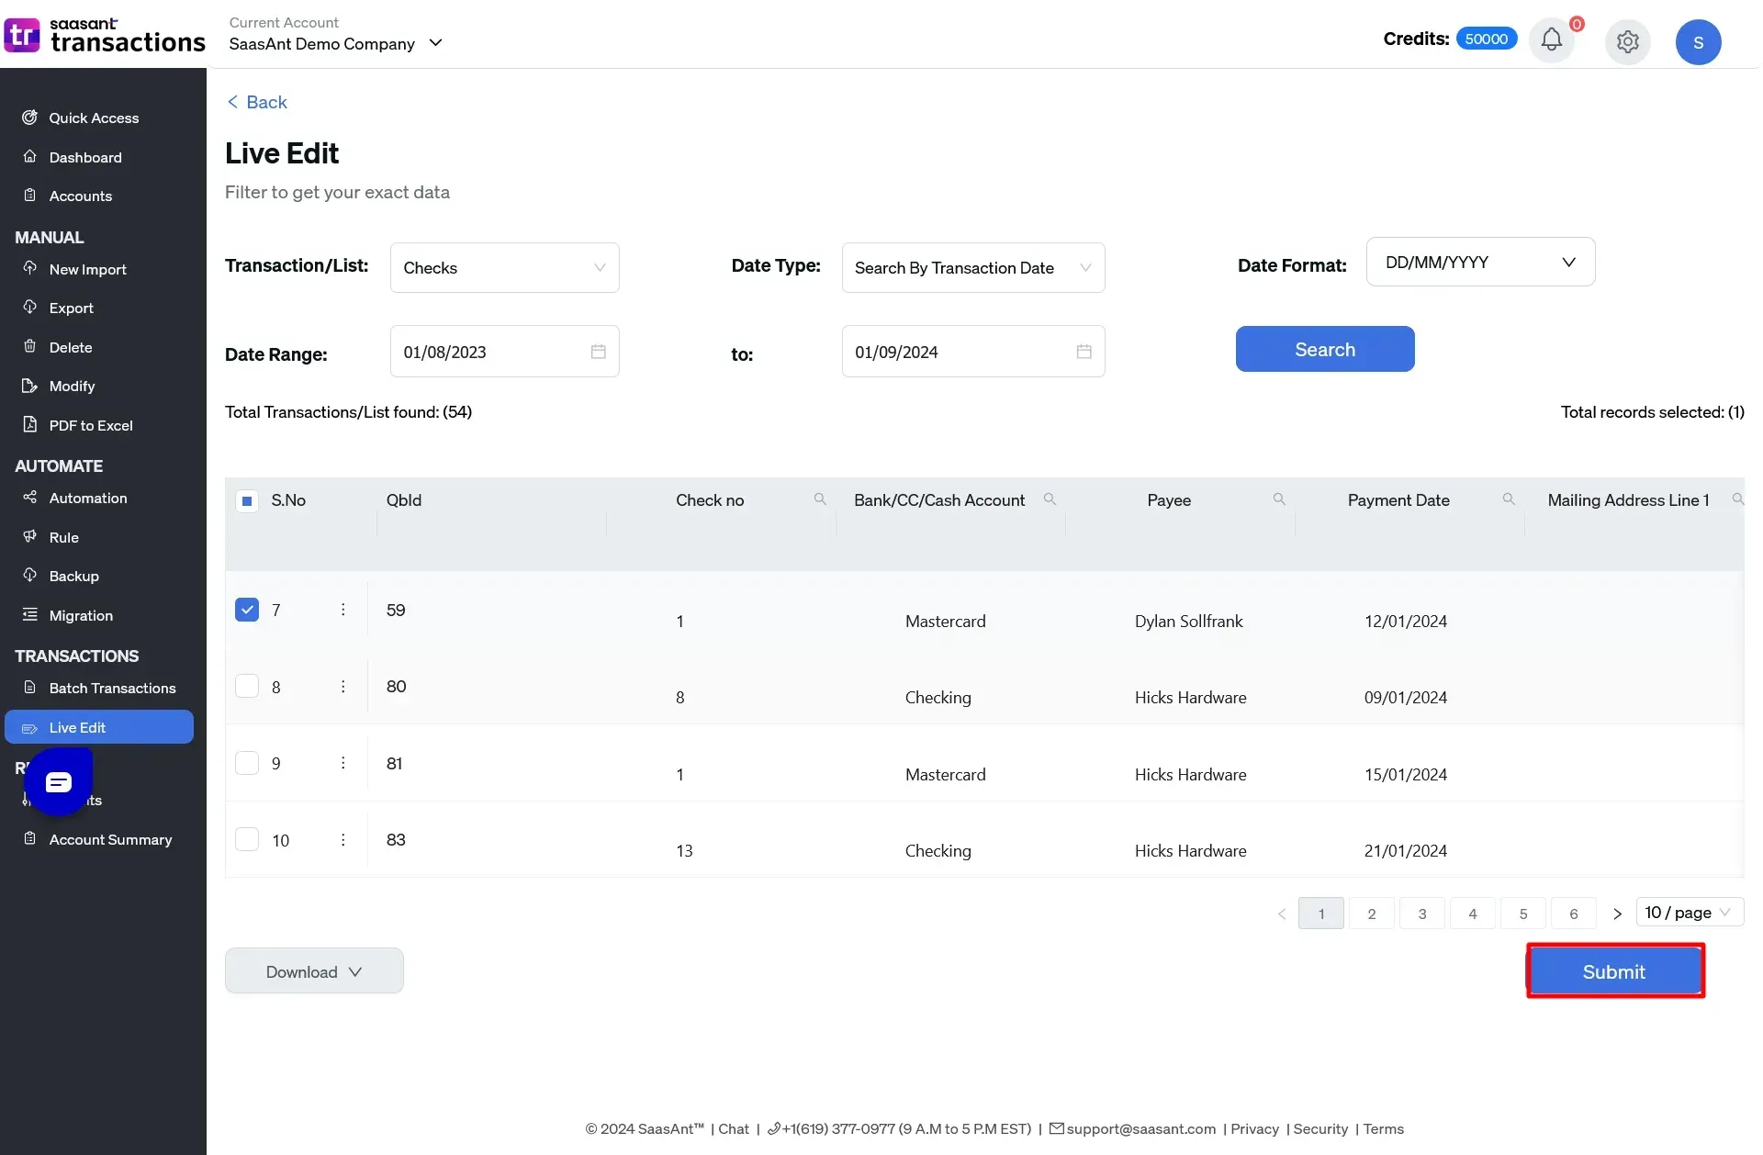
Task: Open New Import in sidebar
Action: click(88, 269)
